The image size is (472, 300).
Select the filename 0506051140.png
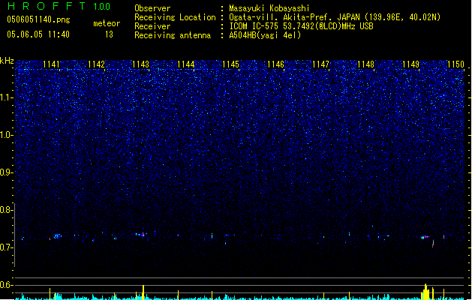38,19
